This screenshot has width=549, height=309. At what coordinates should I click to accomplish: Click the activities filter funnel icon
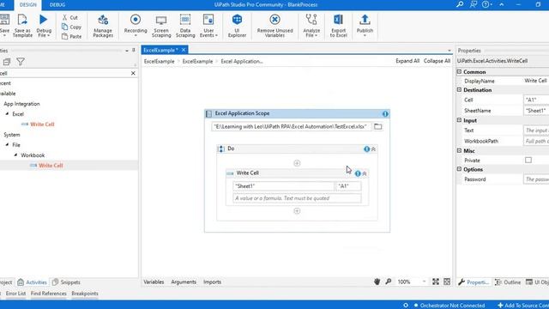(21, 62)
